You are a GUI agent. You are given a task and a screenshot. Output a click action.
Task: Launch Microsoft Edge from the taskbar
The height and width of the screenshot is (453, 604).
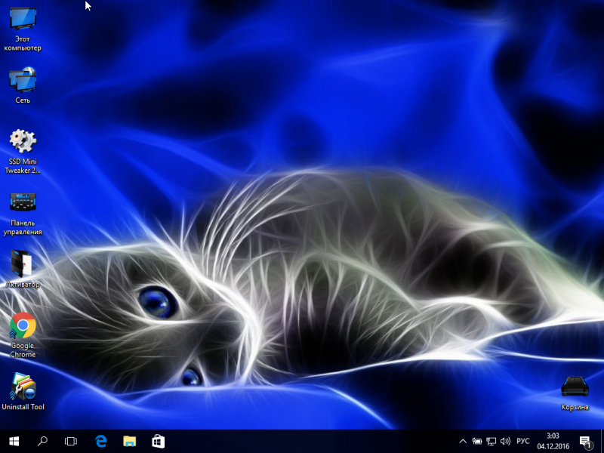(x=100, y=442)
